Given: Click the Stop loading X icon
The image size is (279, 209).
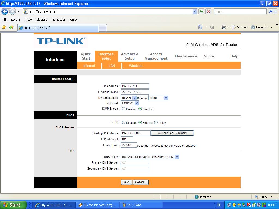Looking at the screenshot, I should tap(208, 11).
